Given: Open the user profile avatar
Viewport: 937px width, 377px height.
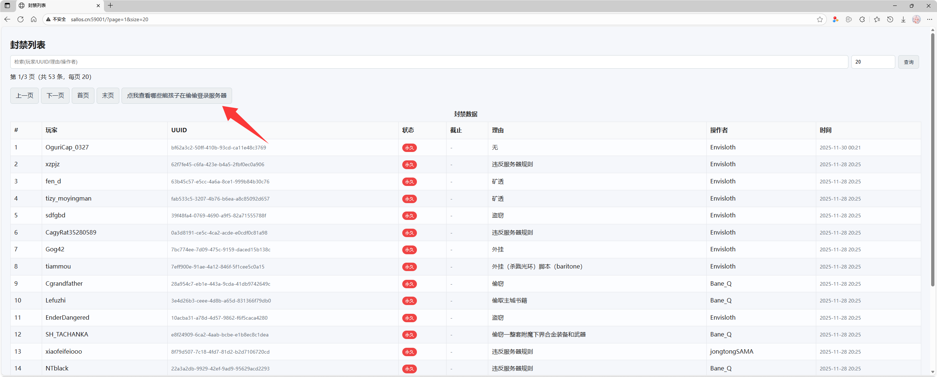Looking at the screenshot, I should click(x=917, y=19).
